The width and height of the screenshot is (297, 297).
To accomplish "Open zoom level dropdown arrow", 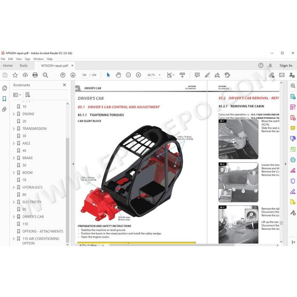I will pos(160,75).
